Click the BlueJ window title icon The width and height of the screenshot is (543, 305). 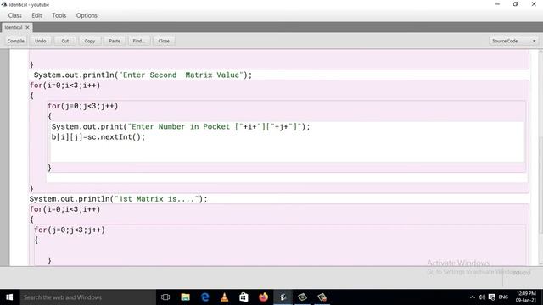[x=3, y=4]
